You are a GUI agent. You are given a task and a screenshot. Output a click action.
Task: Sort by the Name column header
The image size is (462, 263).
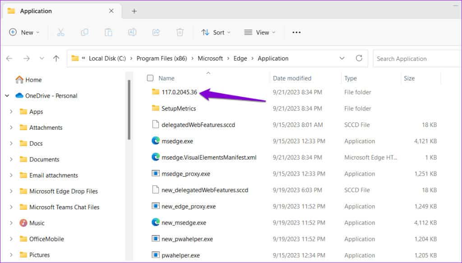[166, 78]
